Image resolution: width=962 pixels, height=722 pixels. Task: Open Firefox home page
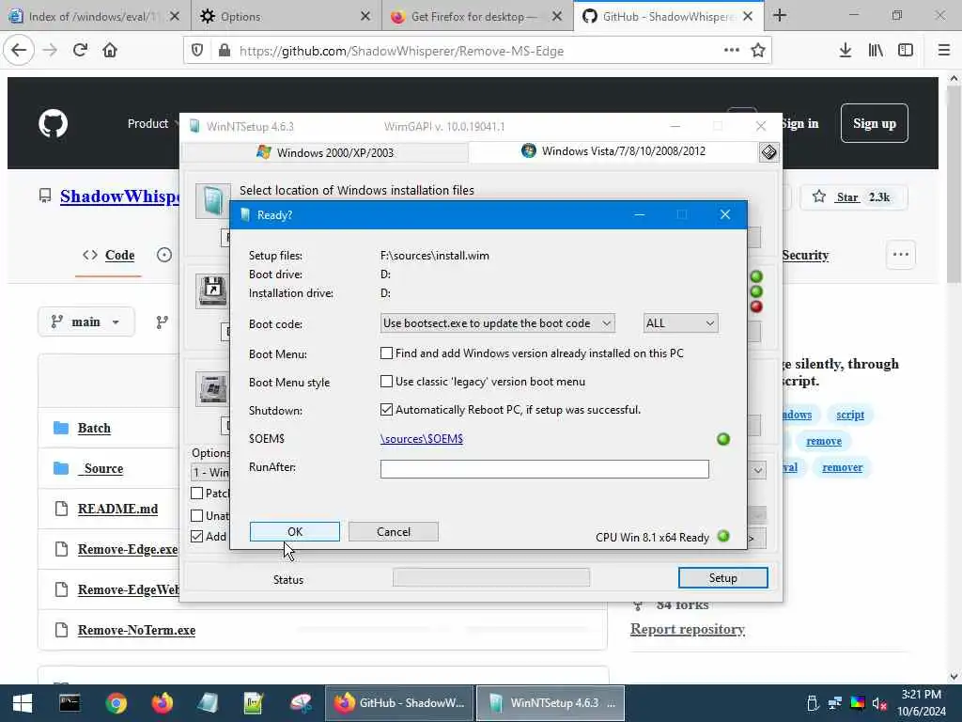coord(110,51)
